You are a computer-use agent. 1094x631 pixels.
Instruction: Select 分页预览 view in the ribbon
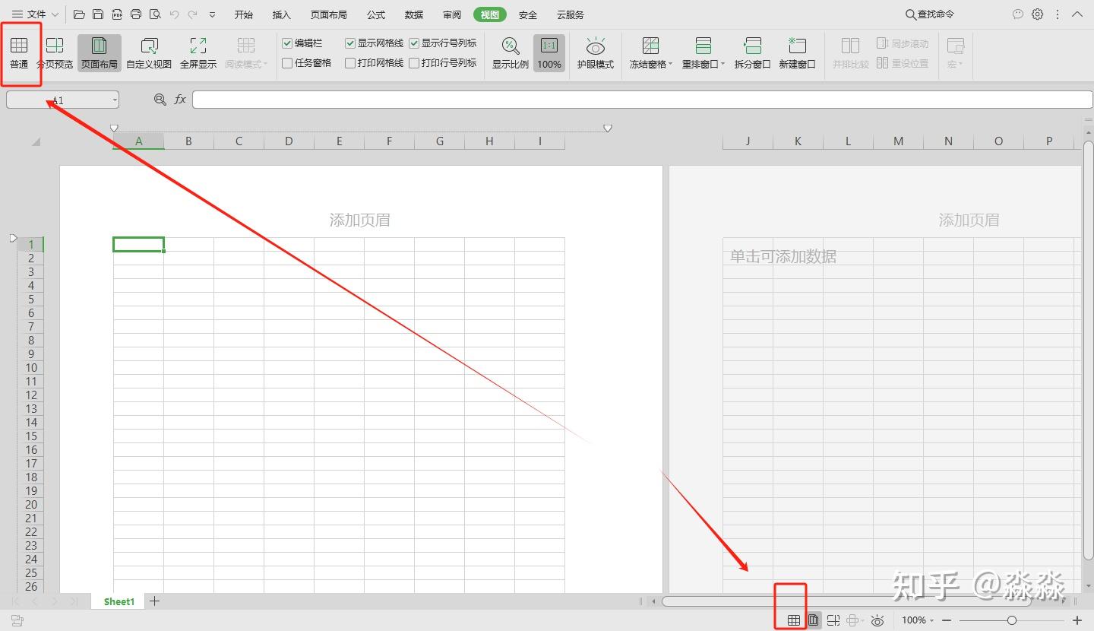[55, 53]
